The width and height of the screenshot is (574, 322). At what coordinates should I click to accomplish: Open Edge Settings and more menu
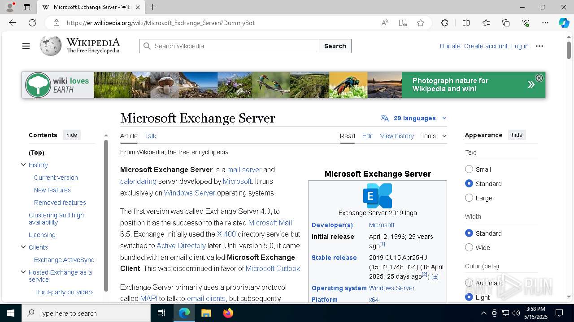click(545, 23)
